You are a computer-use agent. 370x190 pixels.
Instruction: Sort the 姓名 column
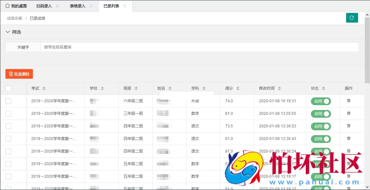pyautogui.click(x=169, y=88)
